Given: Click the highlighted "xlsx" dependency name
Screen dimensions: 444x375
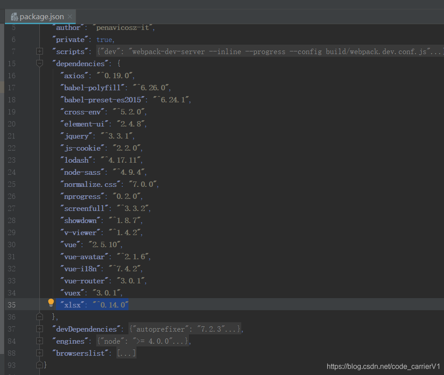Looking at the screenshot, I should coord(72,305).
